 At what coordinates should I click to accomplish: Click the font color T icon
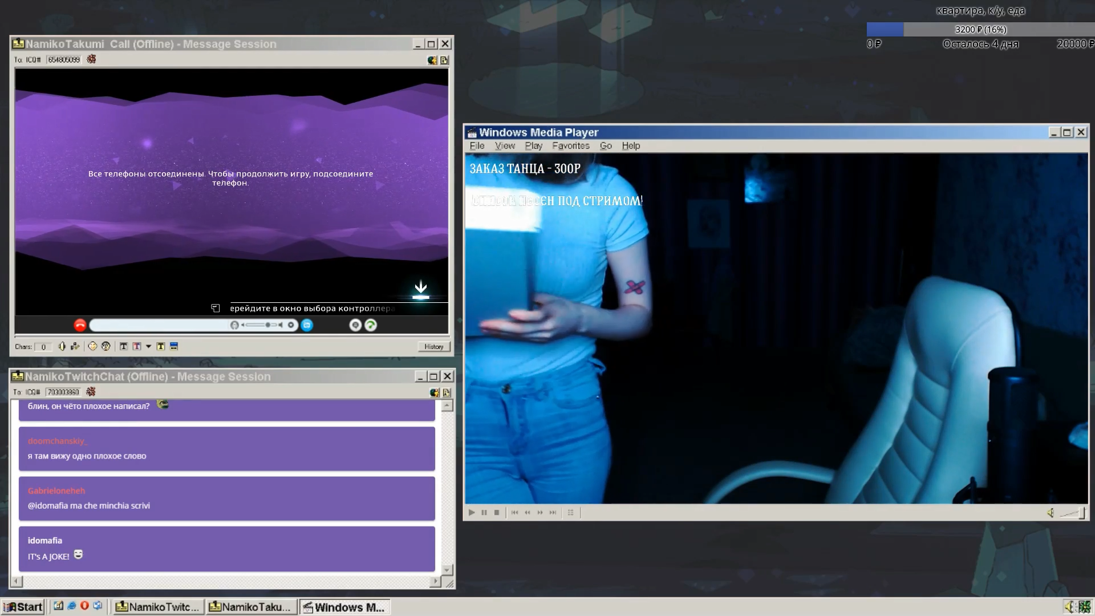pos(137,346)
